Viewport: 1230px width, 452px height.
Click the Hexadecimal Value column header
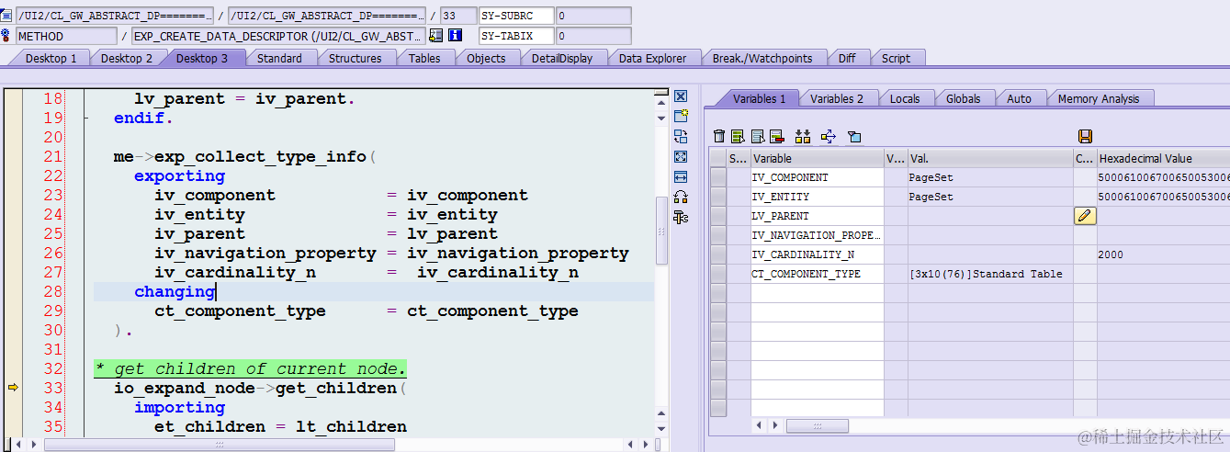pyautogui.click(x=1164, y=158)
